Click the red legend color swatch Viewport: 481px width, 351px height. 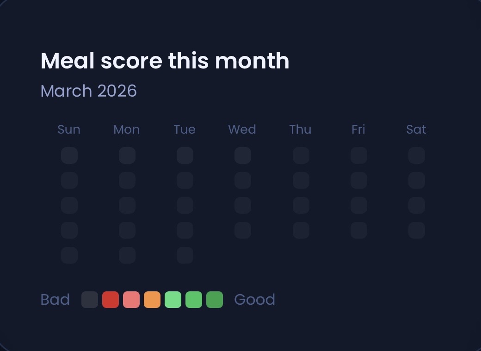[111, 300]
